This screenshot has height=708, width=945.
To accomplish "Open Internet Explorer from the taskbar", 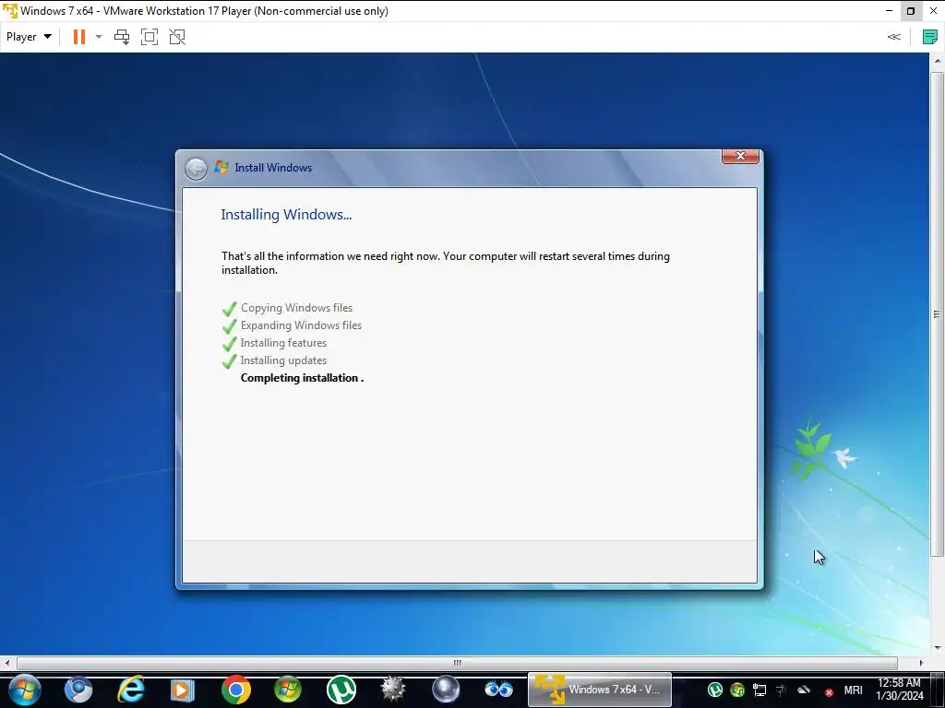I will coord(131,690).
